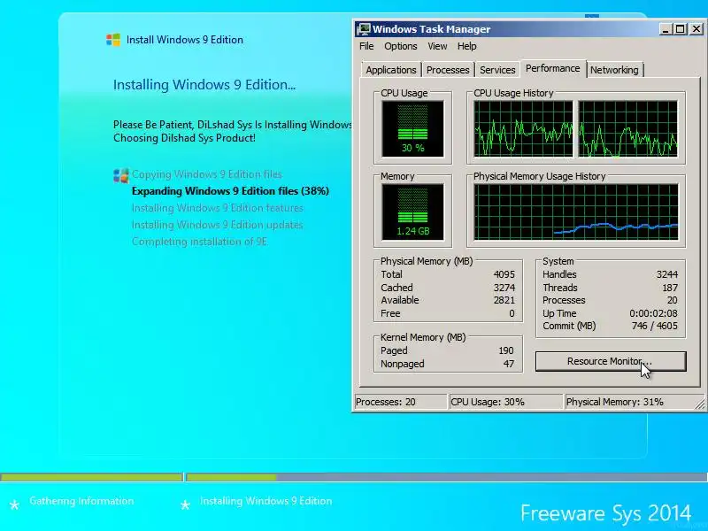Click the 'Gathering Information' stage label
This screenshot has height=531, width=708.
tap(81, 501)
